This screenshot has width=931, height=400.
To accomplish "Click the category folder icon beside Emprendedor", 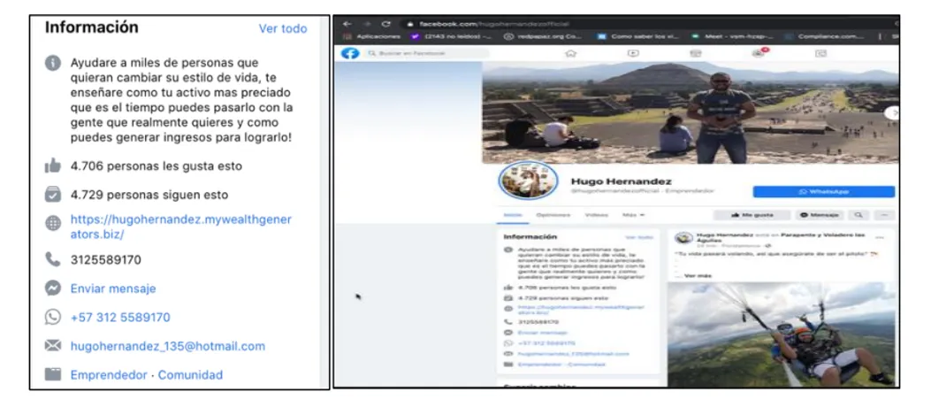I will [53, 374].
